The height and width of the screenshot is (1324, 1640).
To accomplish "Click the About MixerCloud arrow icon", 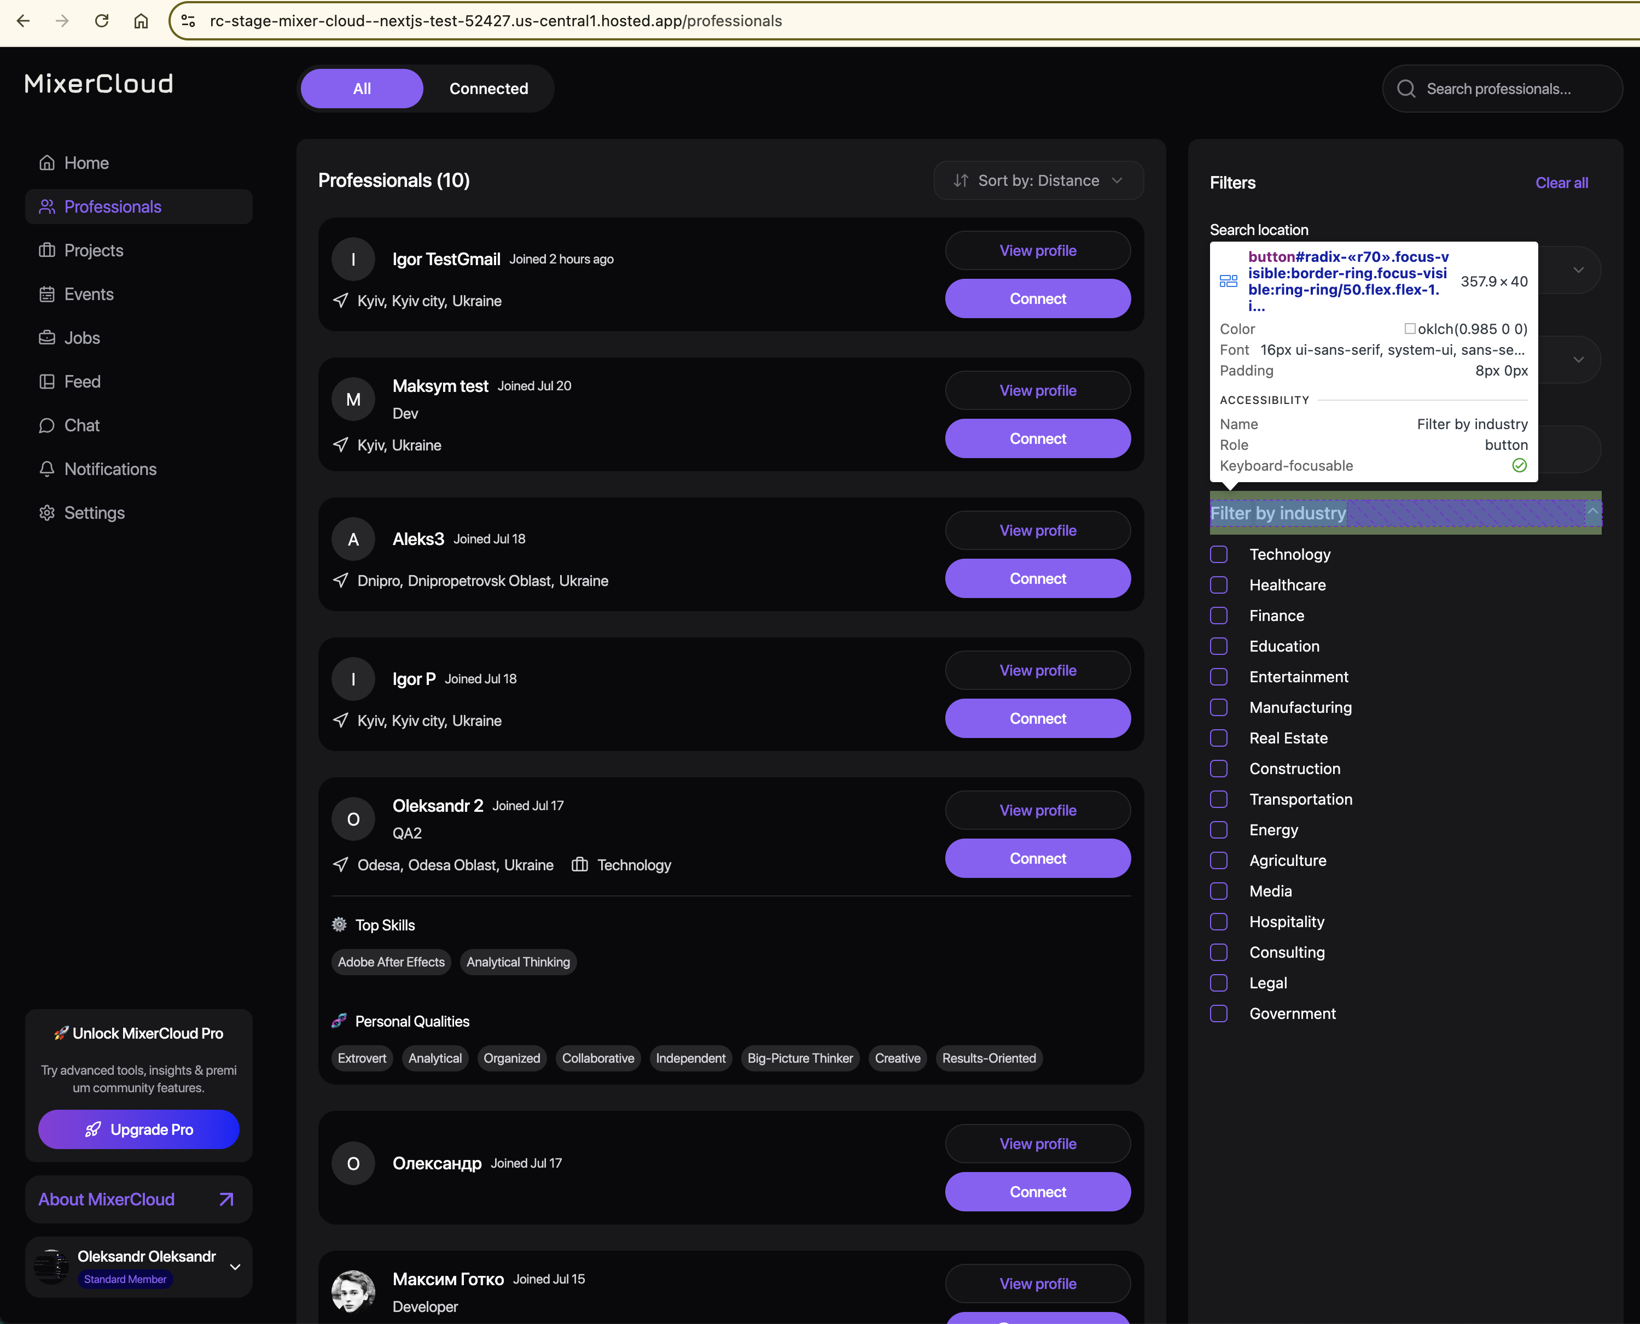I will pyautogui.click(x=226, y=1200).
